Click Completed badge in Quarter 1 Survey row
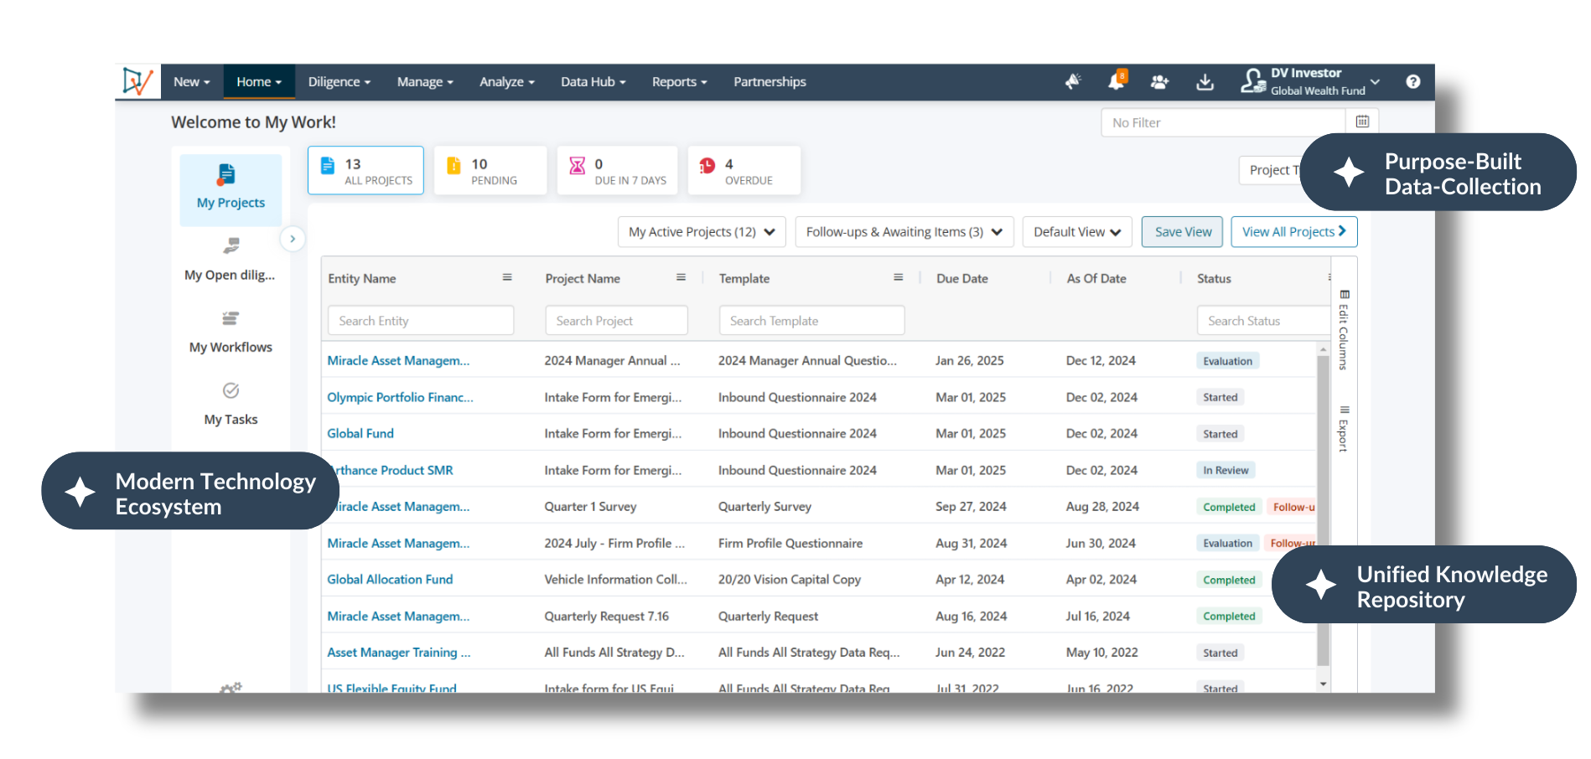 [x=1229, y=507]
